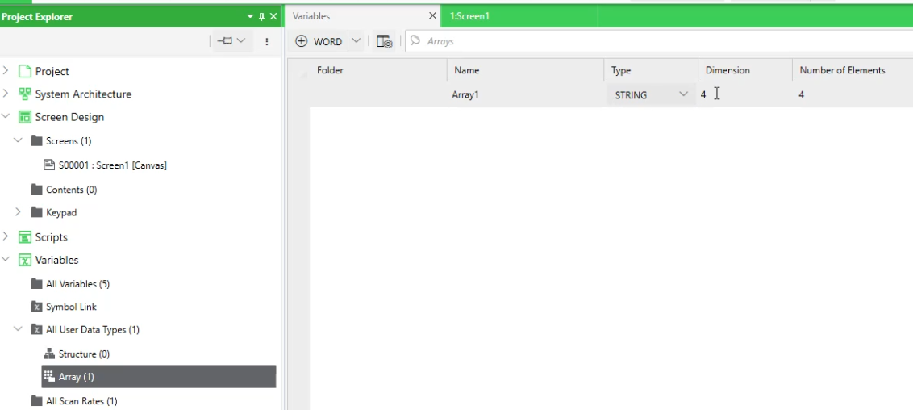
Task: Select the Screens (1) label
Action: click(x=69, y=141)
